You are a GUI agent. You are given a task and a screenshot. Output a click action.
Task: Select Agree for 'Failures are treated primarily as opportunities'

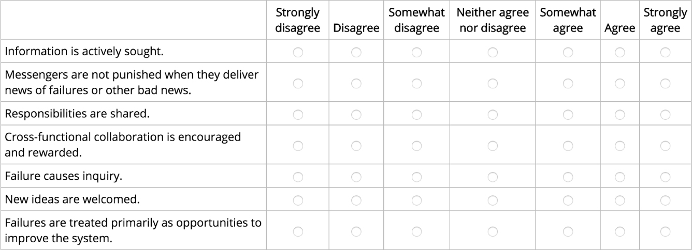pyautogui.click(x=619, y=230)
